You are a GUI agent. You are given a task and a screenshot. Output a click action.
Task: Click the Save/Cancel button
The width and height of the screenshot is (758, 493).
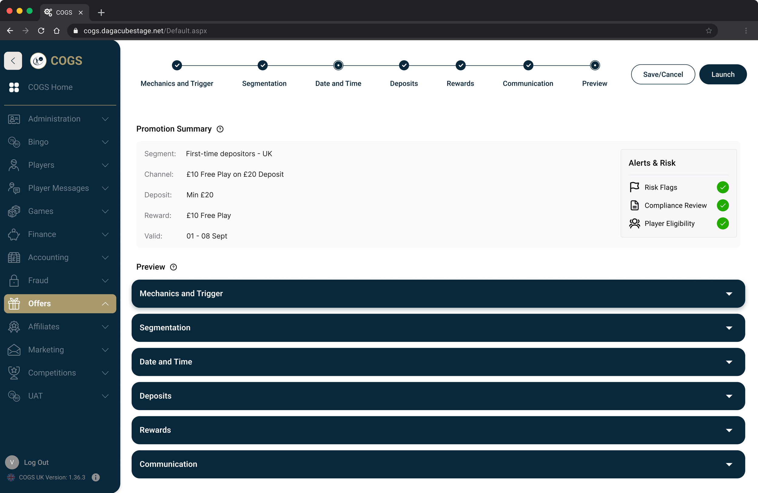662,74
